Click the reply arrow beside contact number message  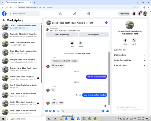pos(76,95)
